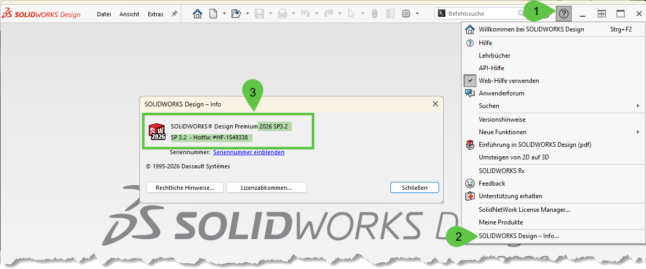Click the Help question mark icon
This screenshot has width=646, height=269.
point(564,14)
